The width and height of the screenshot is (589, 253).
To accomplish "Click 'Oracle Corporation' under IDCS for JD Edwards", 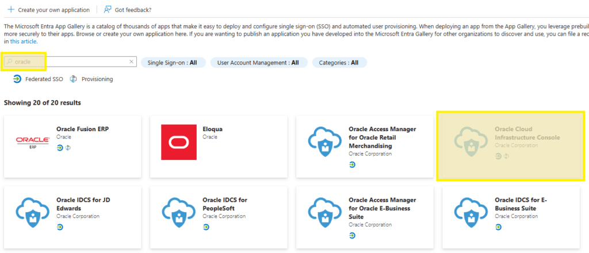I will pyautogui.click(x=78, y=216).
